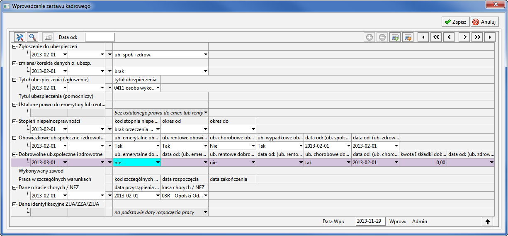Collapse Dobrowolne ub.społeczne i zdrowotne node
Viewport: 508px width, 236px height.
(x=15, y=154)
